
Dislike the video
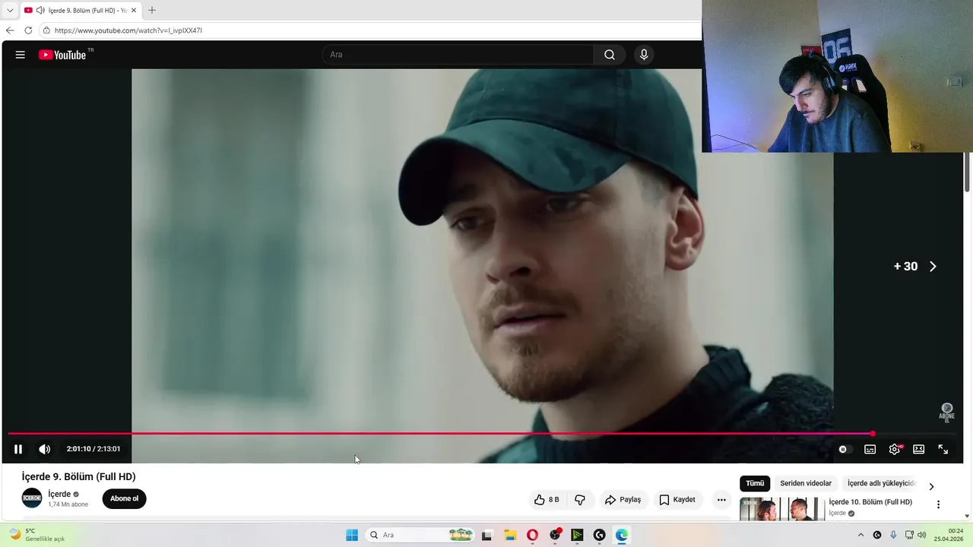(580, 500)
